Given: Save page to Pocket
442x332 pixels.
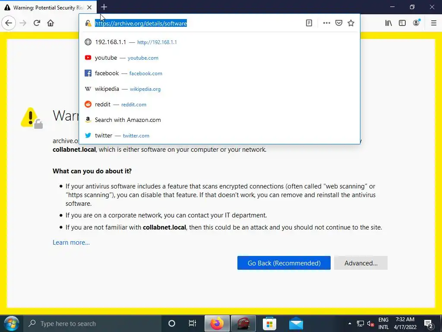Looking at the screenshot, I should click(x=339, y=23).
